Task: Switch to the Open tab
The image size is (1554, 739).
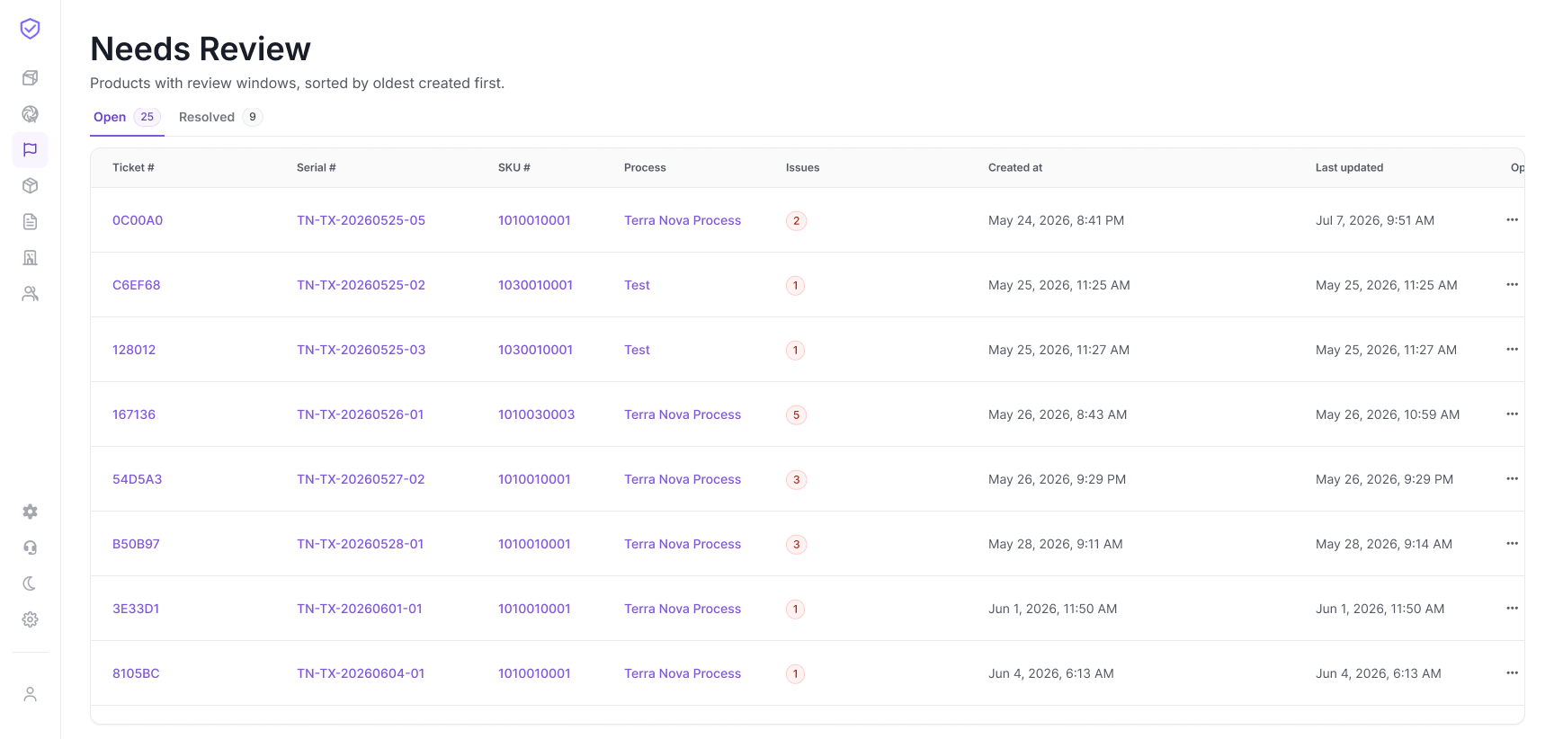Action: pos(127,118)
